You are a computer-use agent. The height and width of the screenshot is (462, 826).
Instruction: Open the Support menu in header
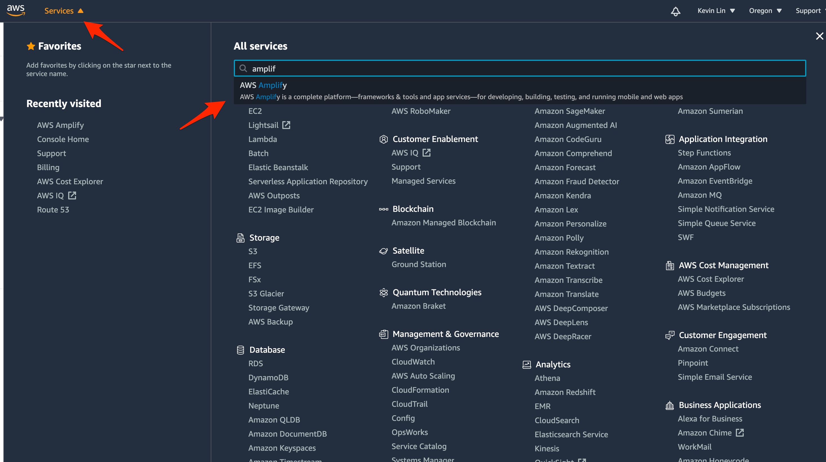coord(808,11)
